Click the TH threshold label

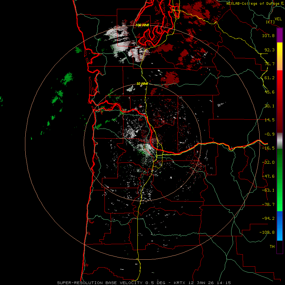coord(272,247)
